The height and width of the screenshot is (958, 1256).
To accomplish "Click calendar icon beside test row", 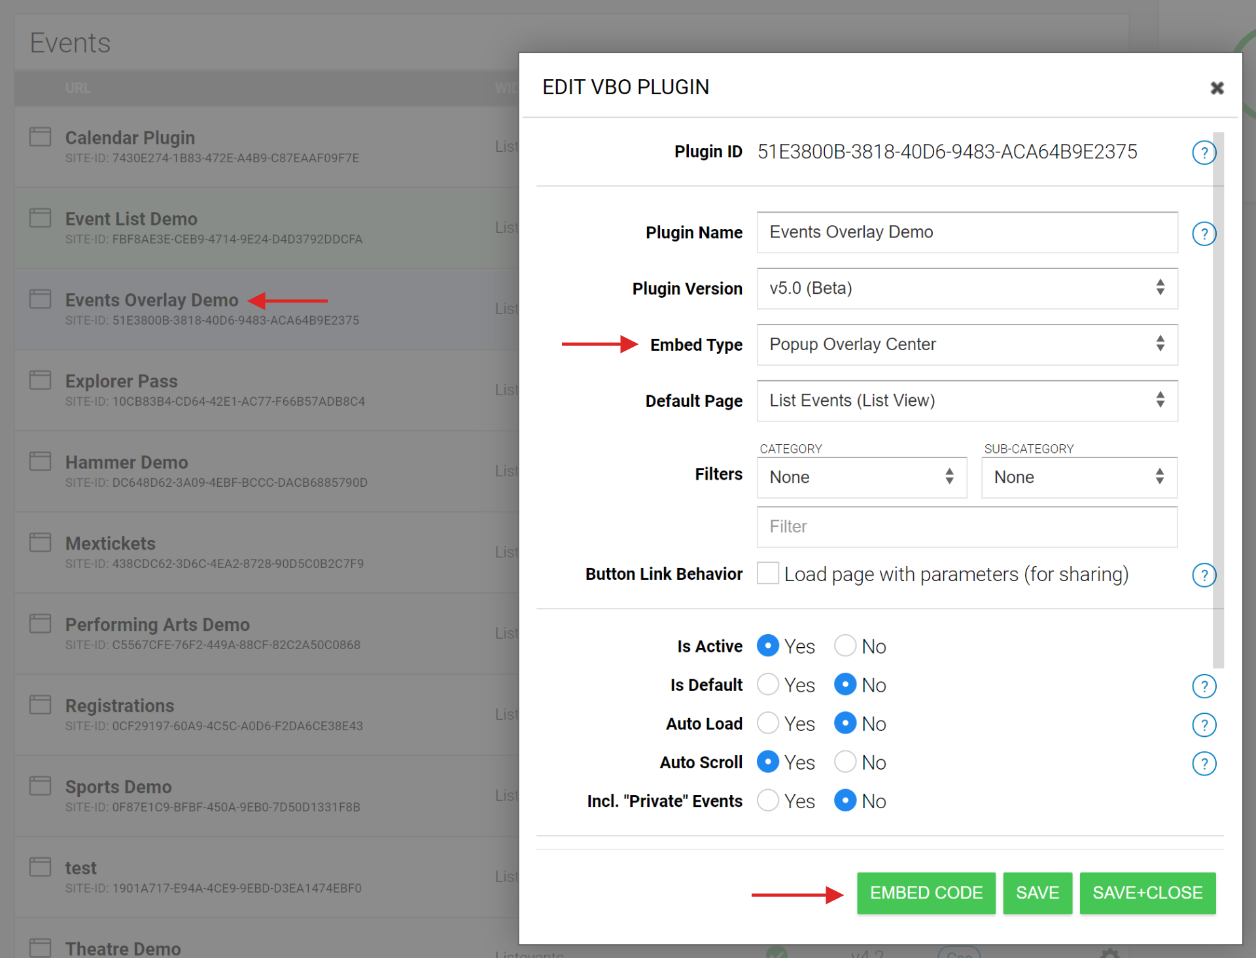I will tap(41, 867).
